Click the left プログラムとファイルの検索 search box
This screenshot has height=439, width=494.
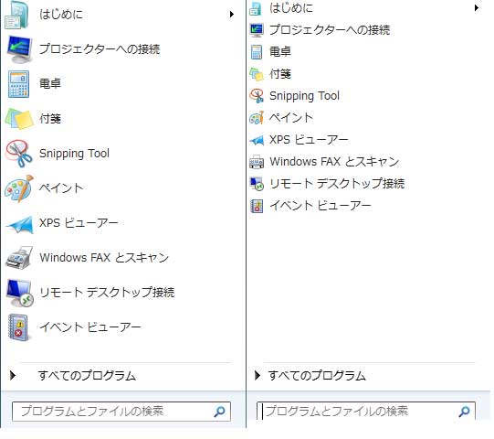[121, 412]
